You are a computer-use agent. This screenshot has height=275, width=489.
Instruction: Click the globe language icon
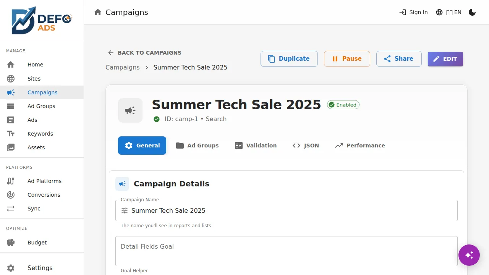pos(439,12)
